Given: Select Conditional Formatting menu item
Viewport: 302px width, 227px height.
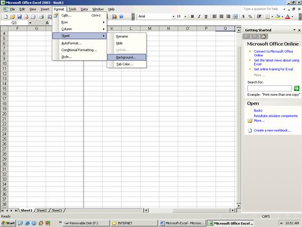Looking at the screenshot, I should (x=79, y=50).
